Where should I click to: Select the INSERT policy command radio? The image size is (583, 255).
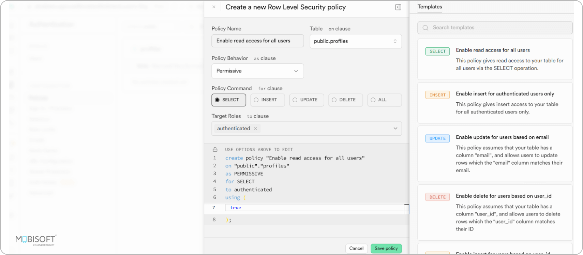[268, 100]
